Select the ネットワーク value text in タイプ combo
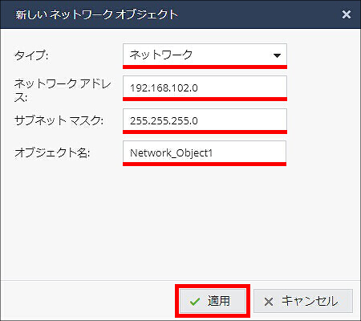The height and width of the screenshot is (321, 361). tap(161, 55)
